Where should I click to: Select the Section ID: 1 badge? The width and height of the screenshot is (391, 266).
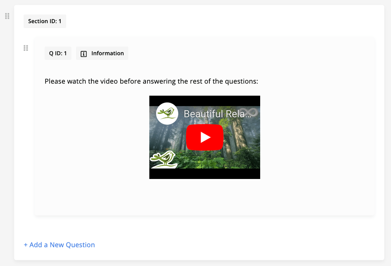pyautogui.click(x=45, y=21)
